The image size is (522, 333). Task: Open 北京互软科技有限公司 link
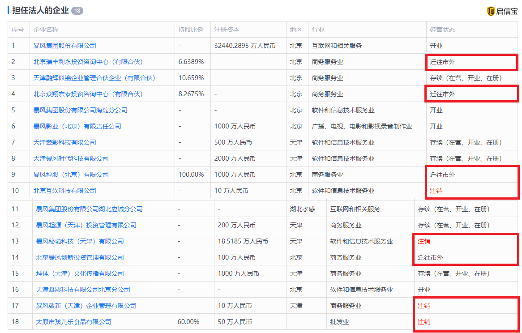[64, 191]
